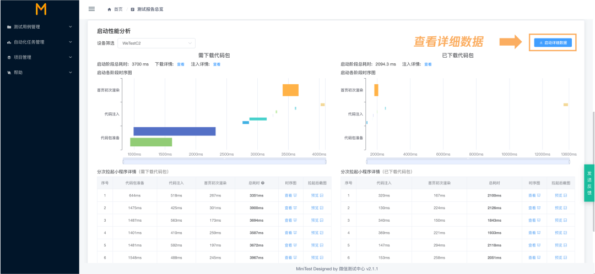Viewport: 595px width, 274px height.
Task: Click the 644ms cell
Action: (135, 195)
